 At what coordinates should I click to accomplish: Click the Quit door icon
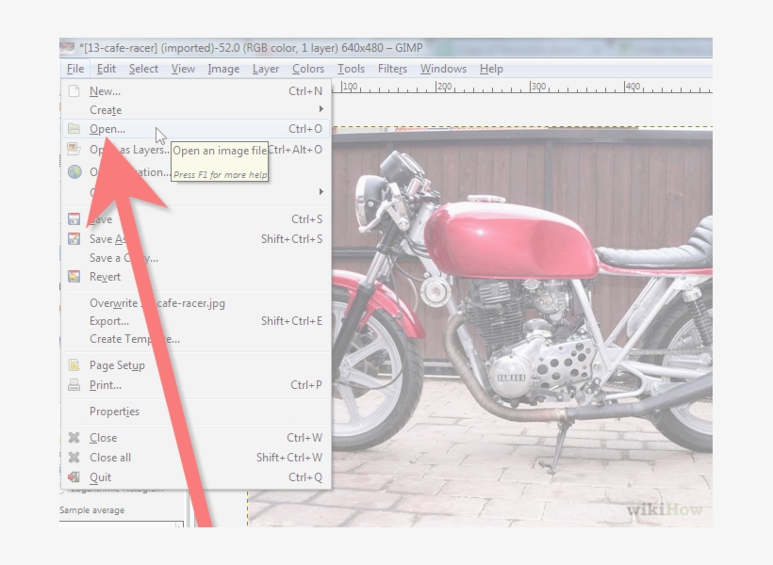tap(74, 477)
